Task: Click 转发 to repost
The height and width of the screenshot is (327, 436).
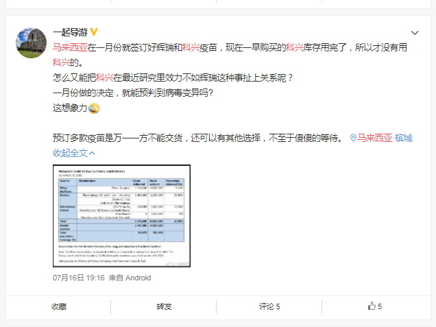Action: pyautogui.click(x=164, y=306)
